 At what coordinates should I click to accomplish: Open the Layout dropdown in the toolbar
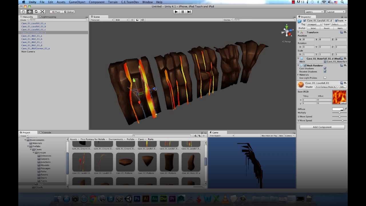[x=336, y=12]
